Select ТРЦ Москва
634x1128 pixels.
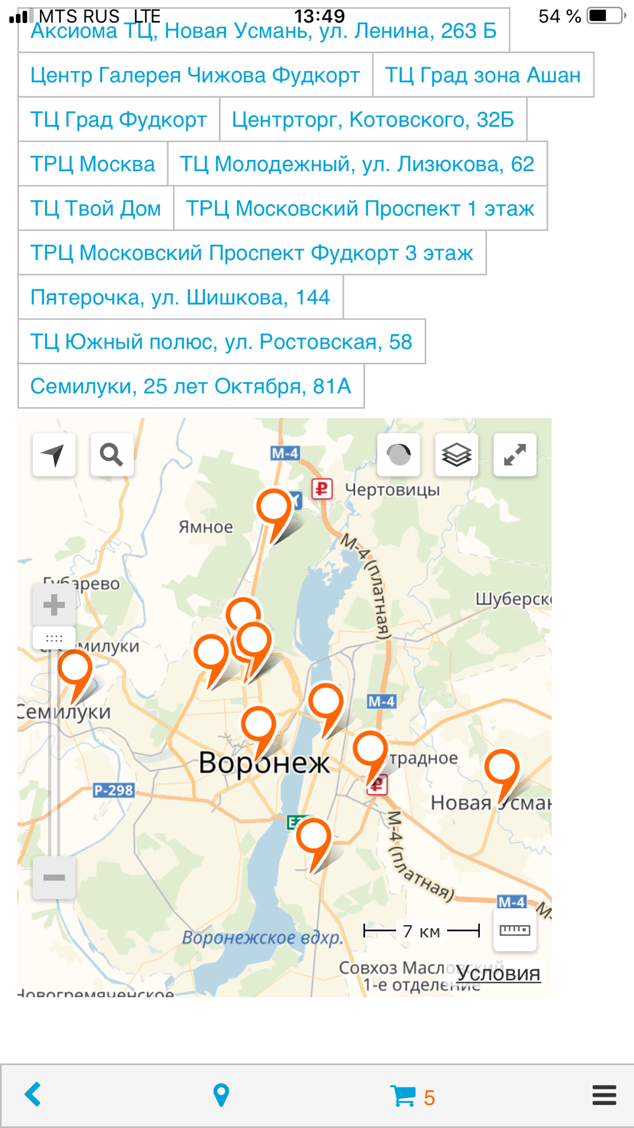pos(93,164)
